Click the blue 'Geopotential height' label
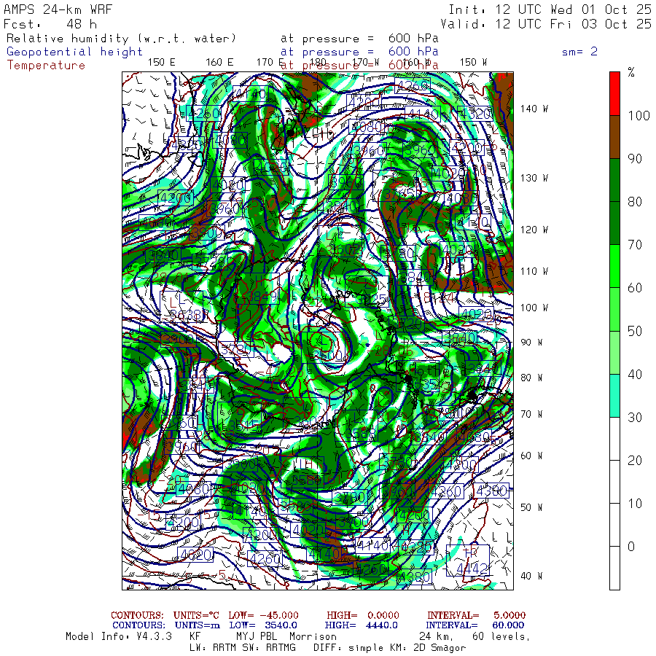This screenshot has width=656, height=656. coord(74,52)
